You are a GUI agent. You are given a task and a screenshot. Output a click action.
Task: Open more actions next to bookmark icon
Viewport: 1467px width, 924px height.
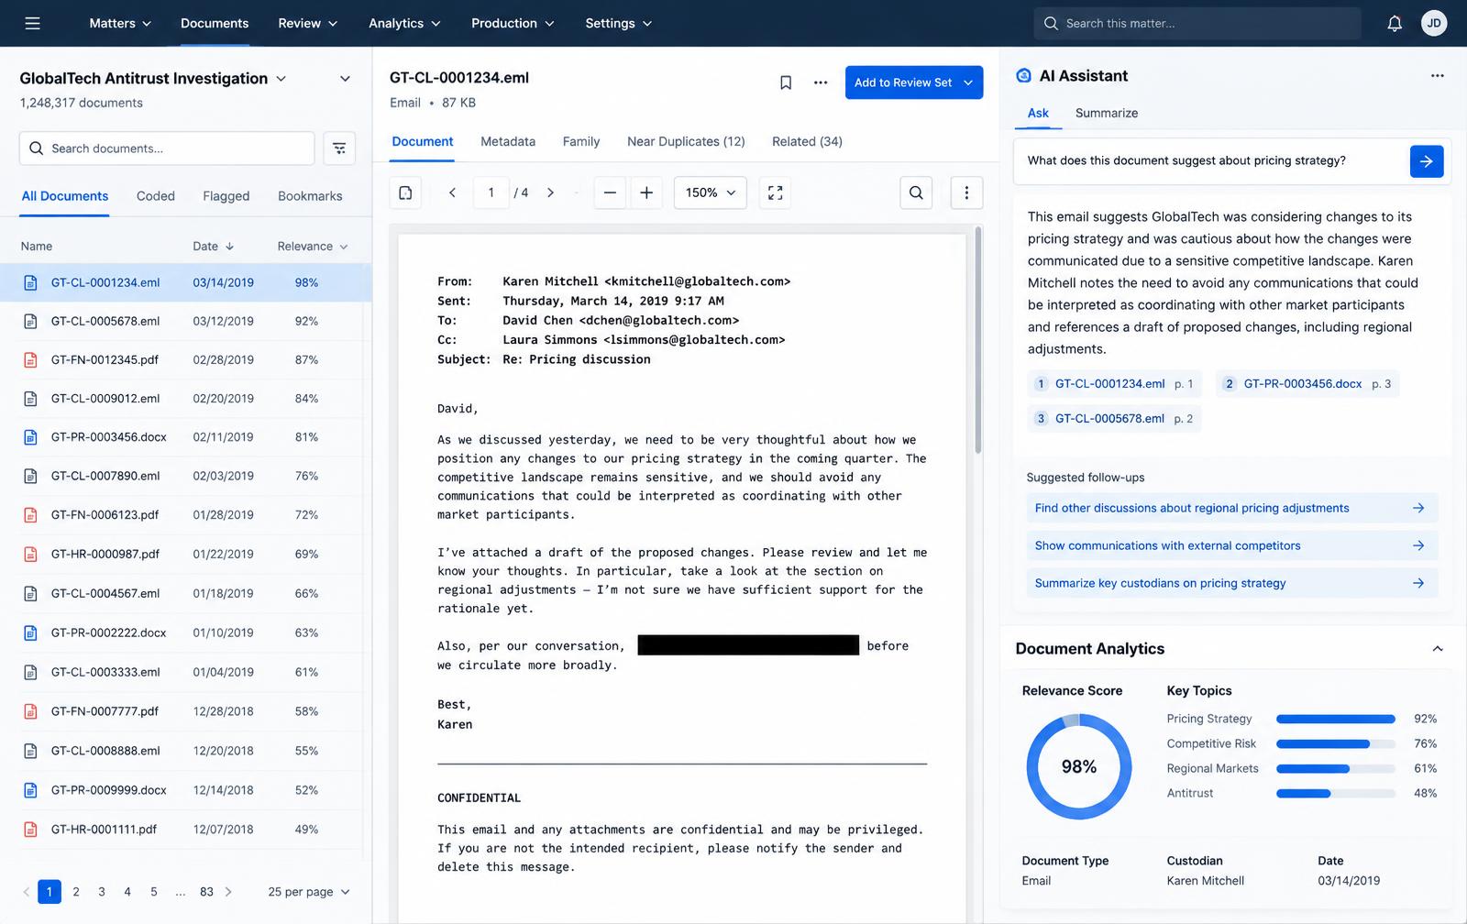(821, 82)
